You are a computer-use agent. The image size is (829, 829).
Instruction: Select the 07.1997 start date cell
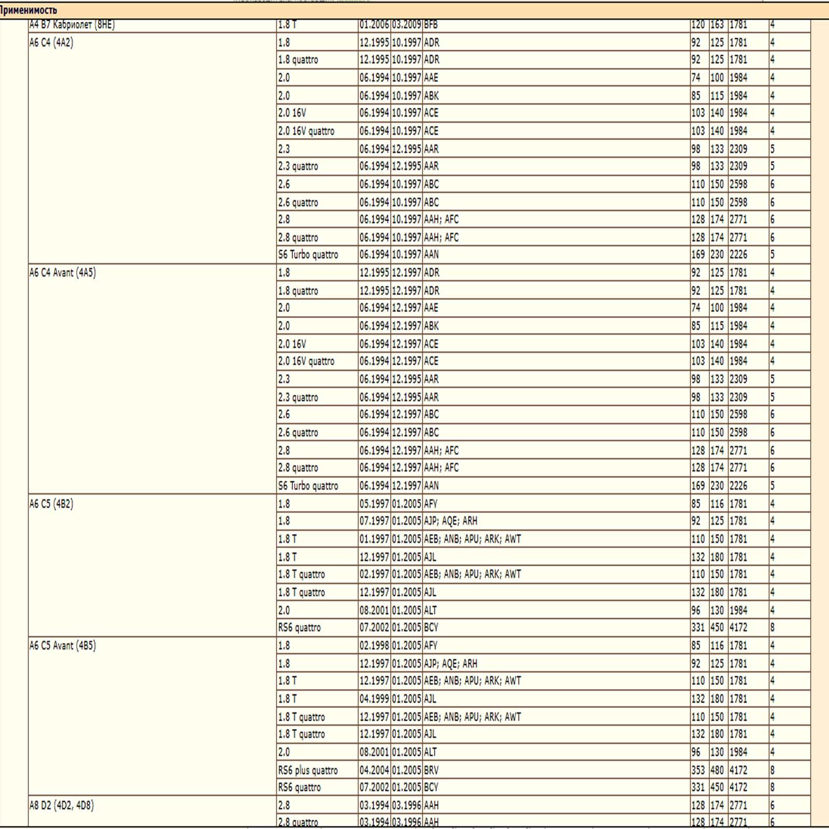pyautogui.click(x=374, y=521)
